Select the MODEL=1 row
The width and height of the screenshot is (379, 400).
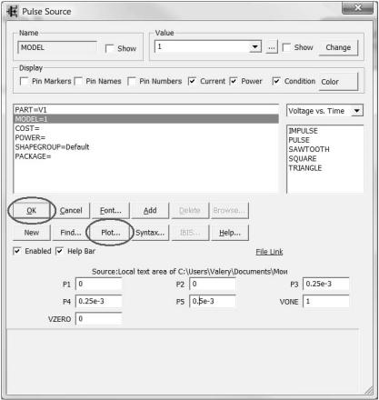click(146, 119)
